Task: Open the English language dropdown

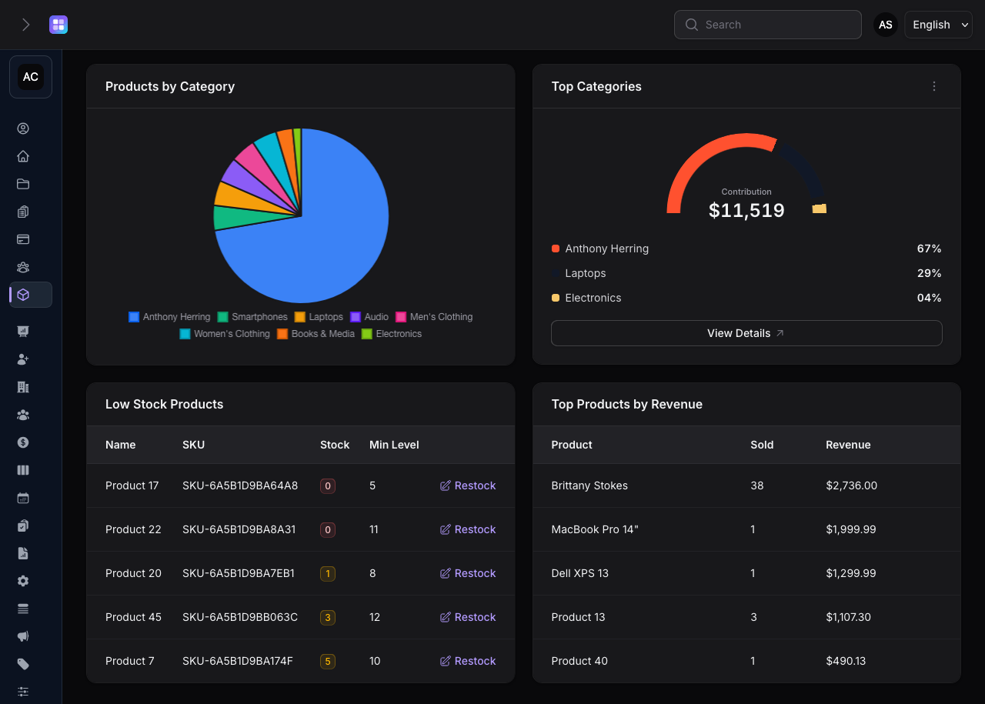Action: (x=939, y=25)
